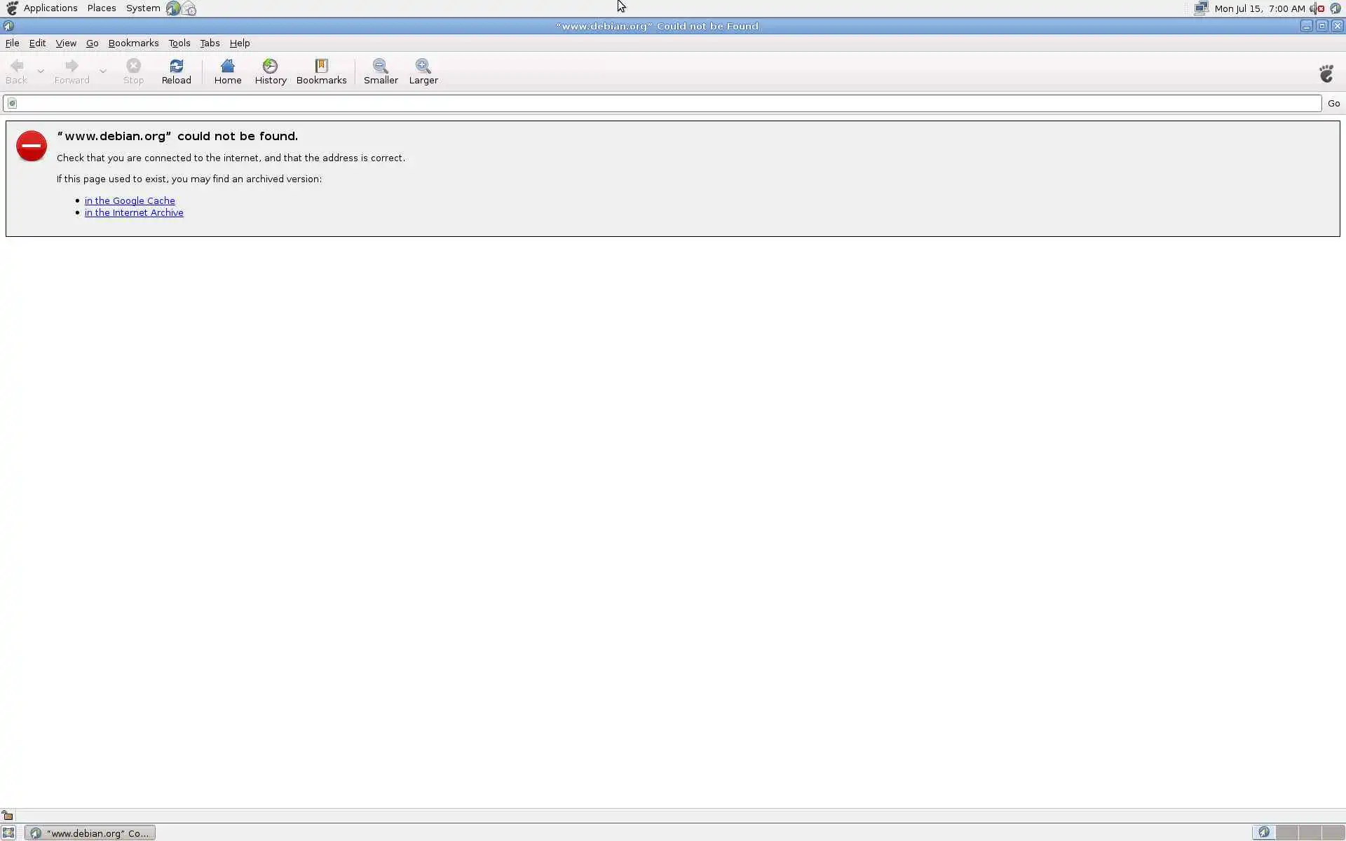Zoom in with the Larger icon
This screenshot has width=1346, height=841.
tap(423, 71)
